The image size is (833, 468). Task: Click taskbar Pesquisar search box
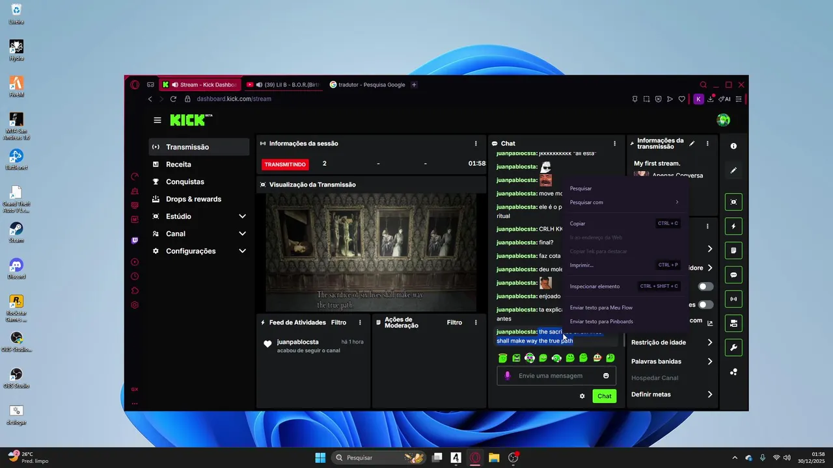378,458
